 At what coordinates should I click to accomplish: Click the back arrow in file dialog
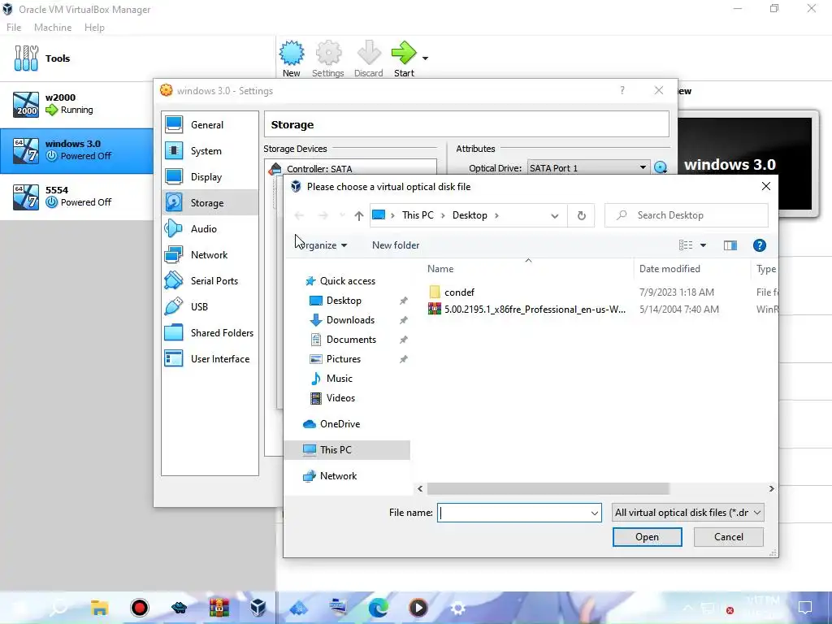pyautogui.click(x=299, y=215)
